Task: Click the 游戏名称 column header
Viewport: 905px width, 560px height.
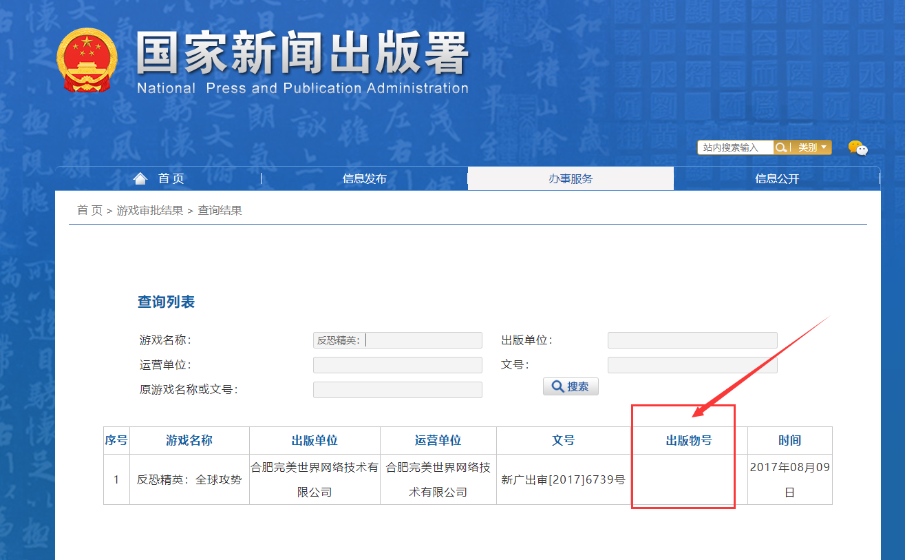Action: [x=189, y=440]
